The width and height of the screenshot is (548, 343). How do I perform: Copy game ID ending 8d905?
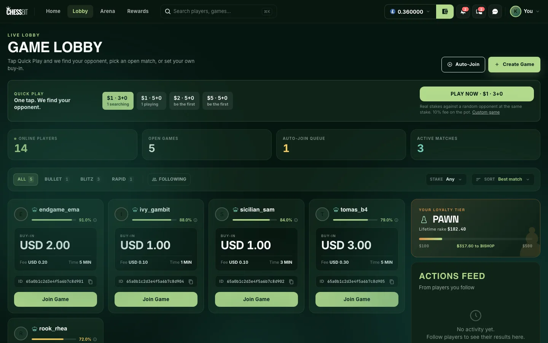tap(392, 282)
